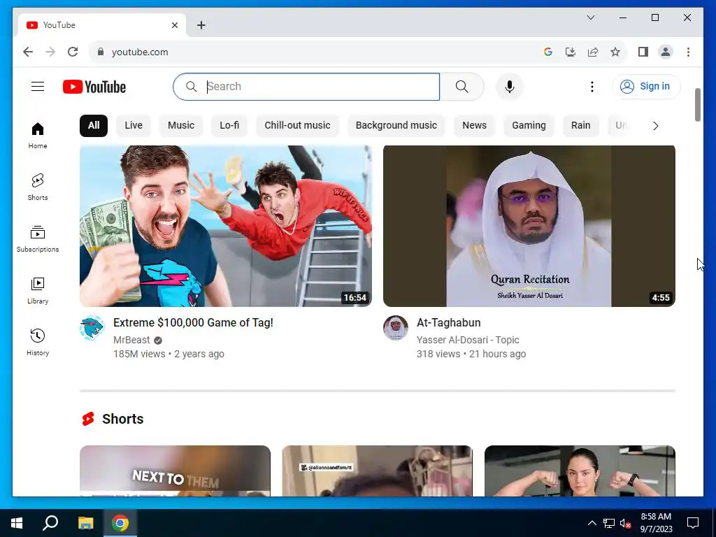Go back with the browser back arrow
Screen dimensions: 716x537
click(x=28, y=52)
